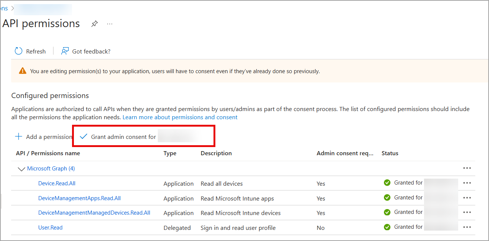489x241 pixels.
Task: Open more options for DeviceManagementApps.Read.All row
Action: tap(467, 198)
